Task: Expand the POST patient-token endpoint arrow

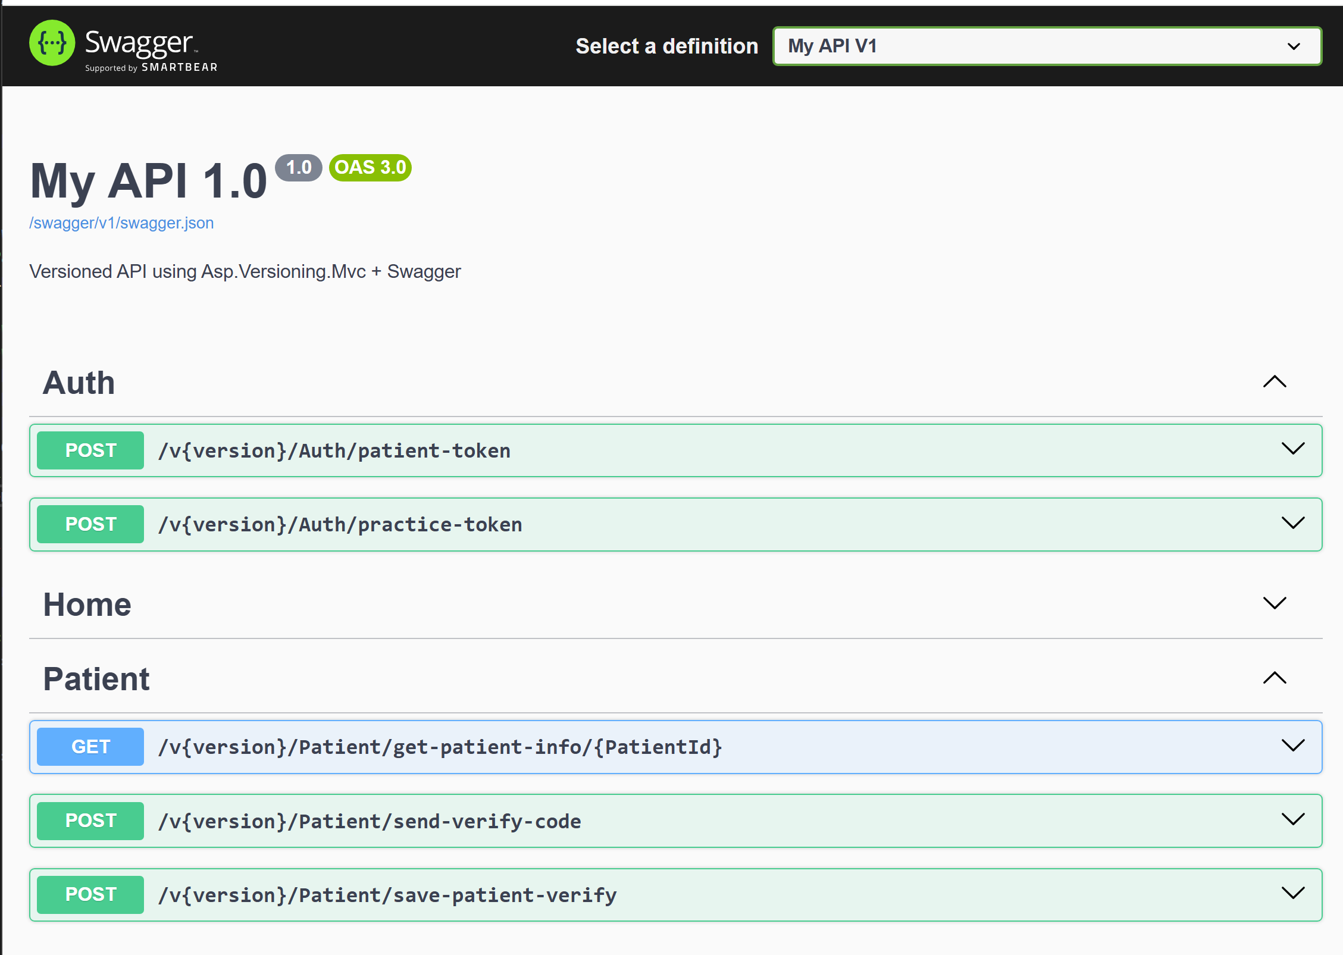Action: coord(1293,449)
